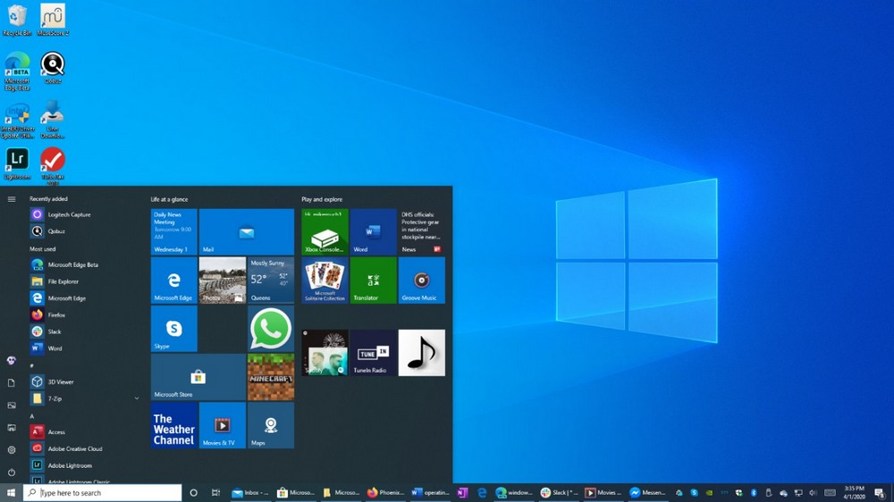Open OneNote from the taskbar
This screenshot has width=894, height=502.
click(x=462, y=492)
